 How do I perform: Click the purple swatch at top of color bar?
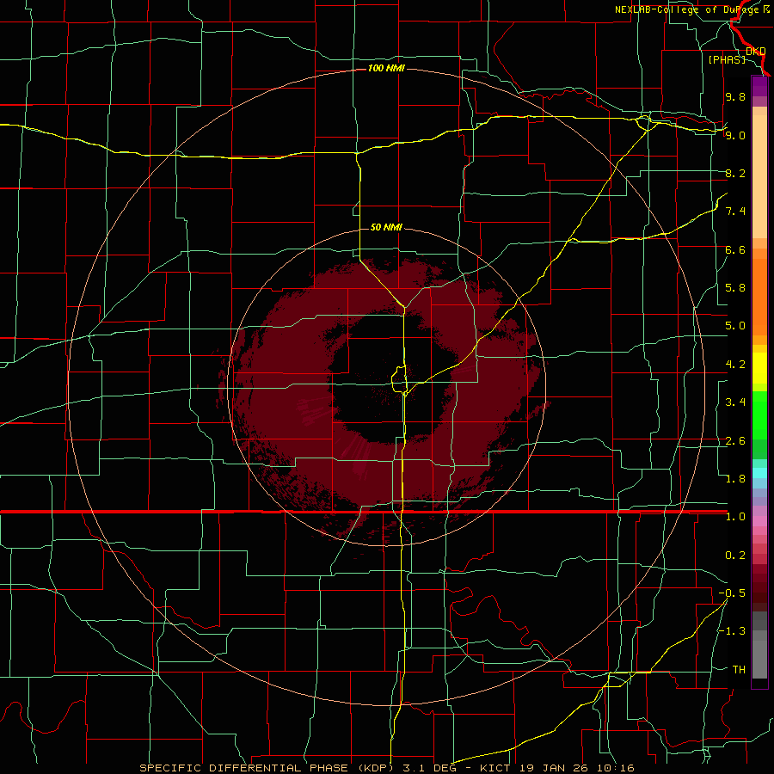click(x=759, y=87)
